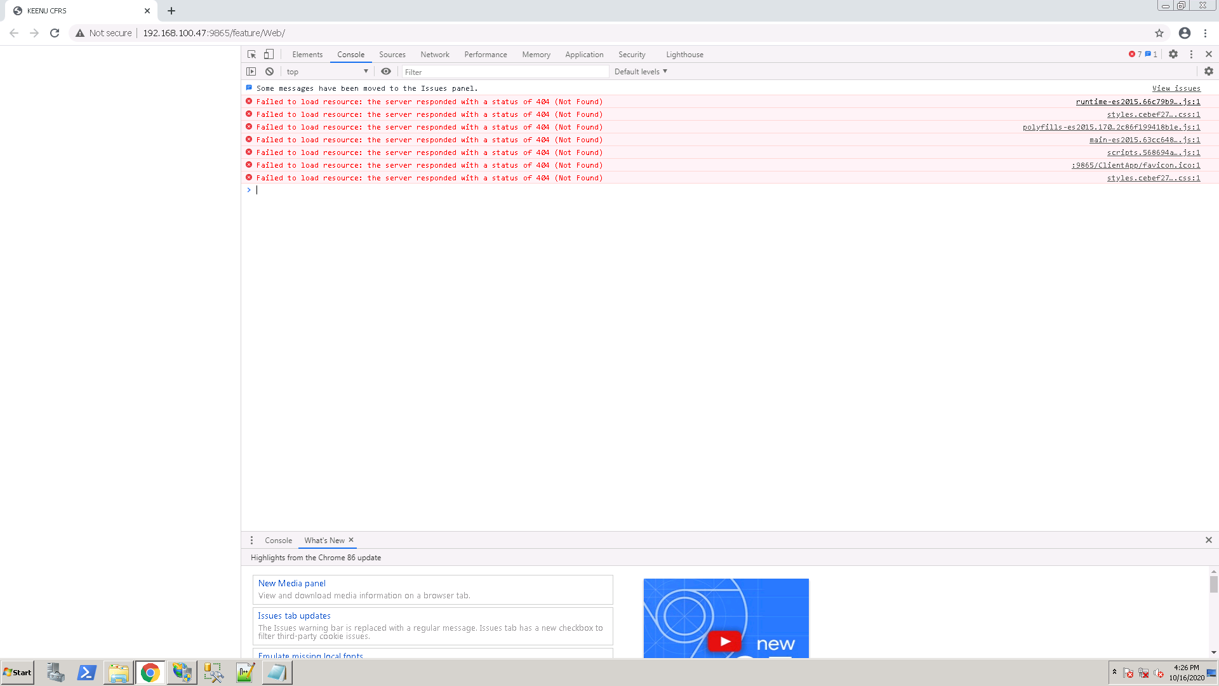This screenshot has height=686, width=1219.
Task: Switch to the Sources tab
Action: tap(392, 55)
